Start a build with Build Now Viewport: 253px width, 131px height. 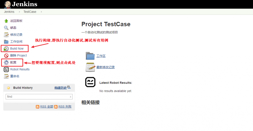click(x=17, y=48)
